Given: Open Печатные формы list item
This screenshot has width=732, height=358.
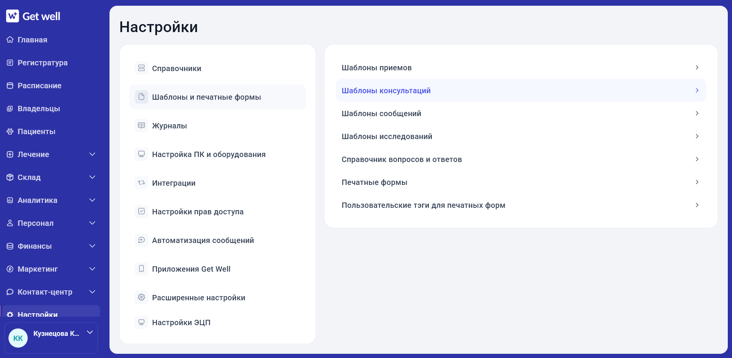Looking at the screenshot, I should (x=521, y=182).
